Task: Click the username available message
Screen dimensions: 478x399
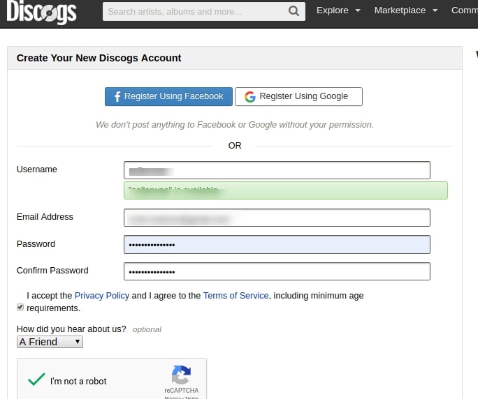Action: coord(286,190)
